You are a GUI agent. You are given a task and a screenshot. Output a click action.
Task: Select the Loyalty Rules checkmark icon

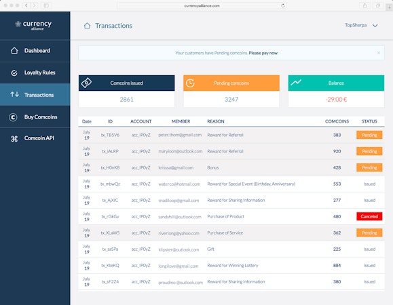point(14,73)
